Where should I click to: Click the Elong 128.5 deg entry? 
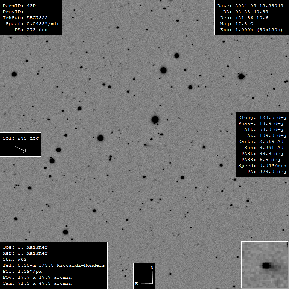262,117
